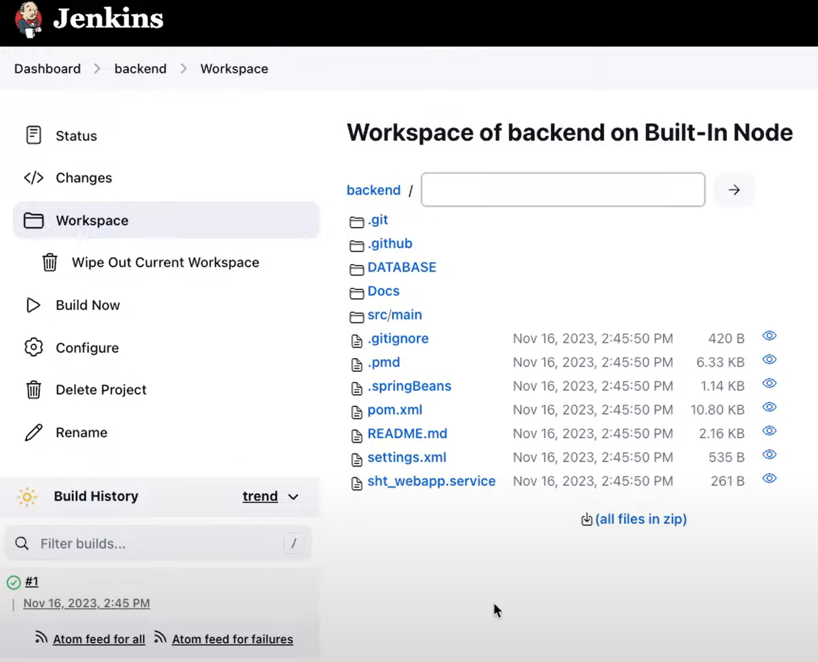Open the .springBeans file
The width and height of the screenshot is (818, 662).
409,386
